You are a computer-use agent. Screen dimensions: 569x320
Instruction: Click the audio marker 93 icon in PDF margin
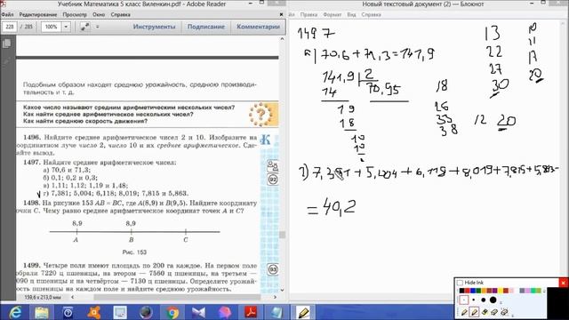pyautogui.click(x=273, y=269)
